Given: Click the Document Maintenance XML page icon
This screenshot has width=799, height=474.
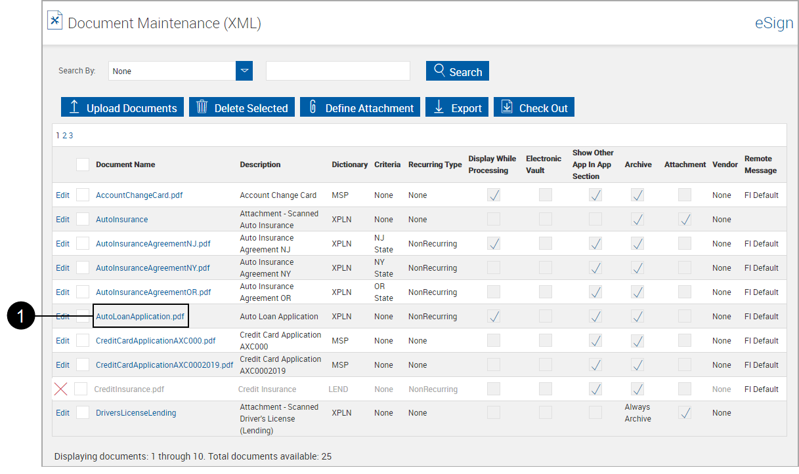Looking at the screenshot, I should pyautogui.click(x=55, y=20).
